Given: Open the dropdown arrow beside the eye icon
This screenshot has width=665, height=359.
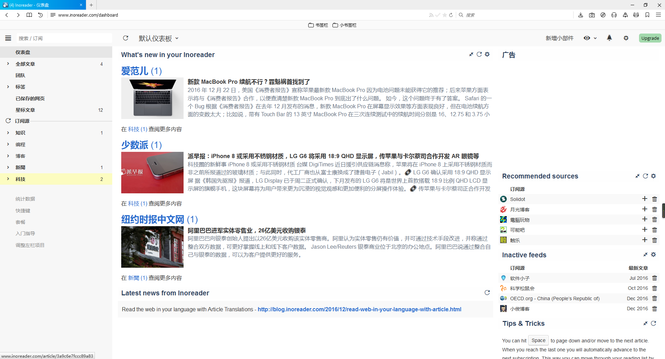Looking at the screenshot, I should coord(595,38).
